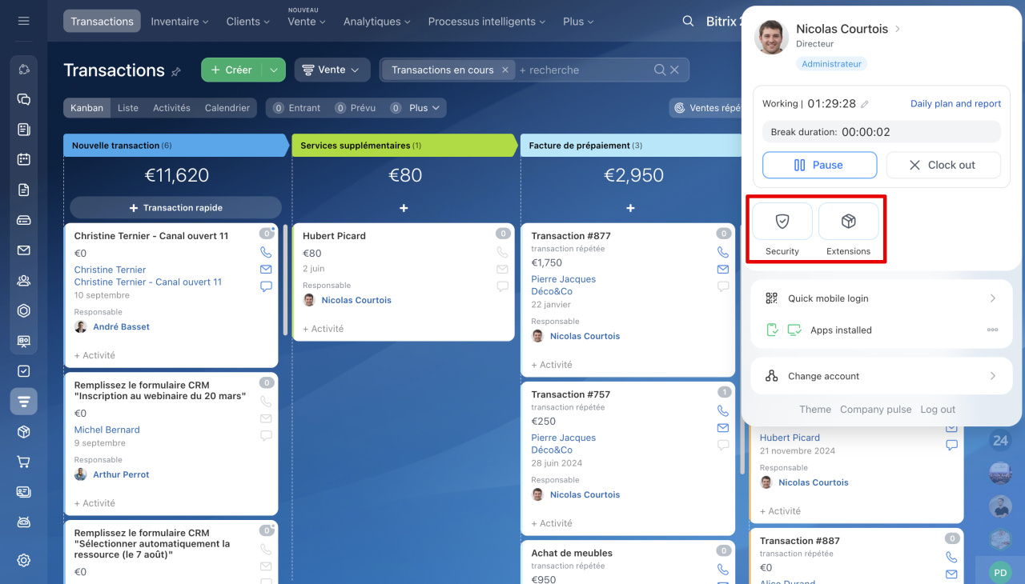
Task: Open the Extensions cube icon
Action: pos(848,222)
